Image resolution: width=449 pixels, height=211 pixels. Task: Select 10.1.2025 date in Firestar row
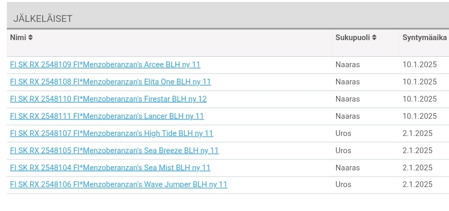point(419,99)
